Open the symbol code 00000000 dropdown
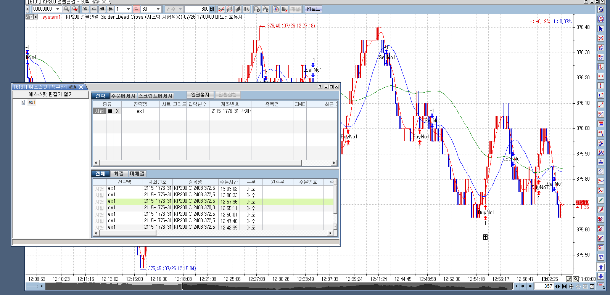 click(x=58, y=9)
